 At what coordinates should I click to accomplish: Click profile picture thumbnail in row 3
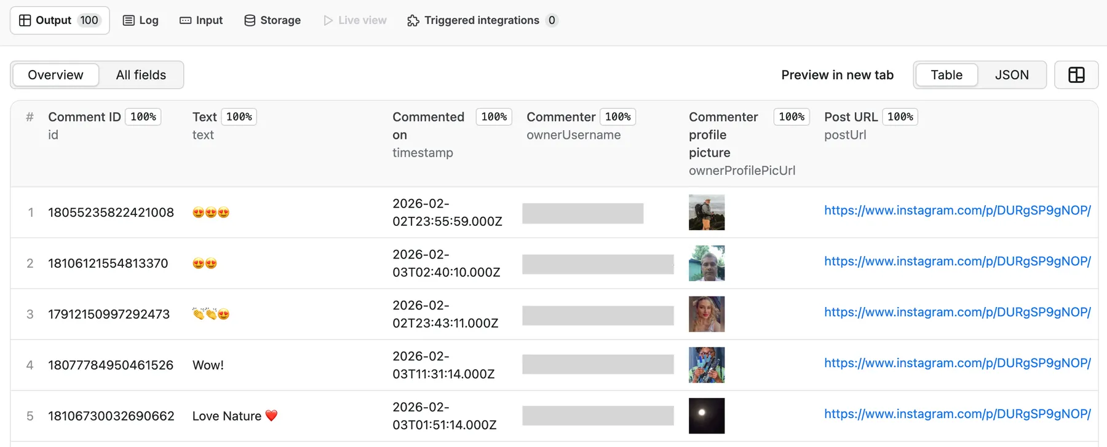(x=707, y=314)
